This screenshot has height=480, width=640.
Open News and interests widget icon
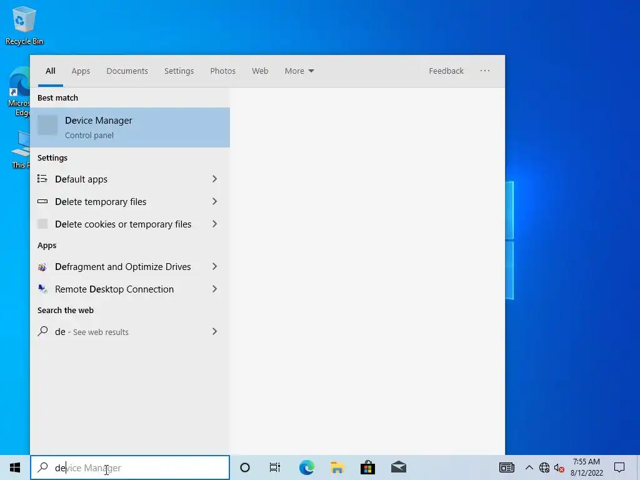[x=506, y=467]
